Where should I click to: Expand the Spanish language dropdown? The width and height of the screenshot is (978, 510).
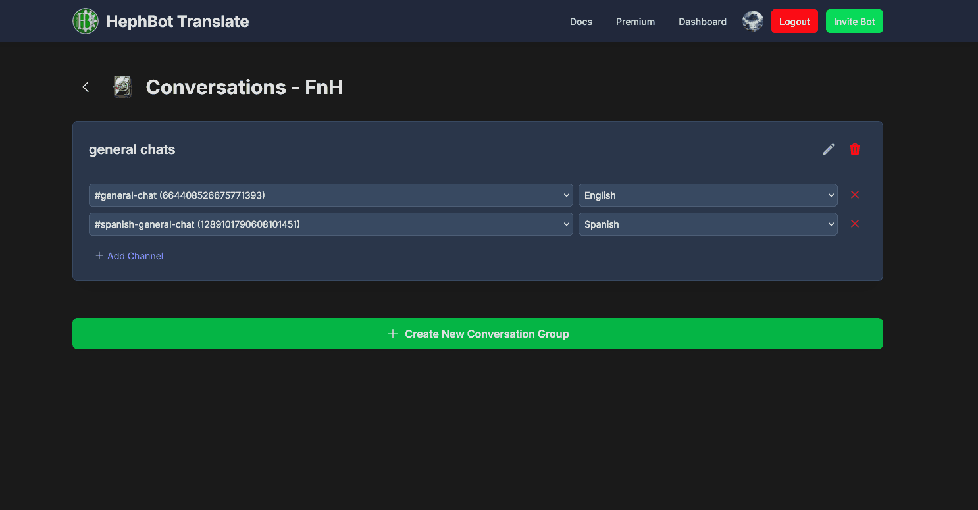coord(708,224)
